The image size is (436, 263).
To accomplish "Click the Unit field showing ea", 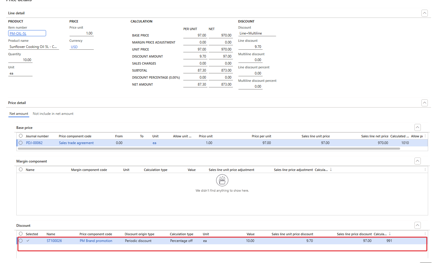I will point(20,73).
